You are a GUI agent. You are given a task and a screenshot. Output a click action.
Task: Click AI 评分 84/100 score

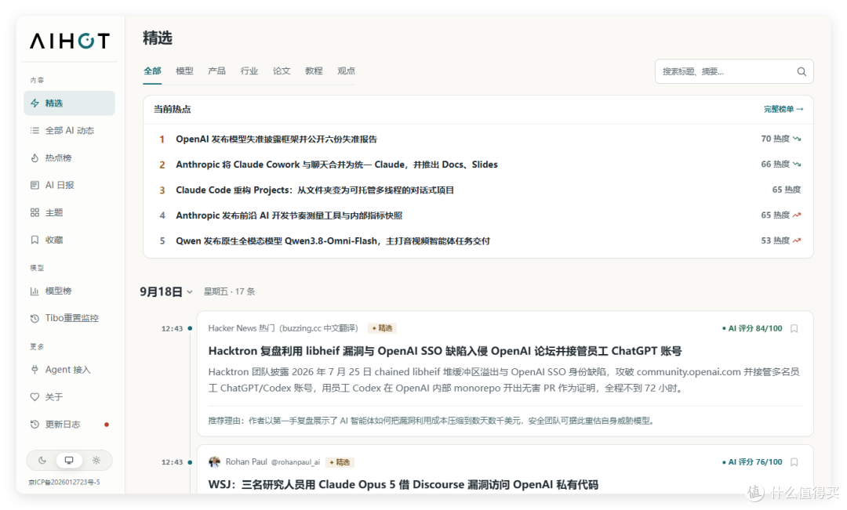coord(752,328)
